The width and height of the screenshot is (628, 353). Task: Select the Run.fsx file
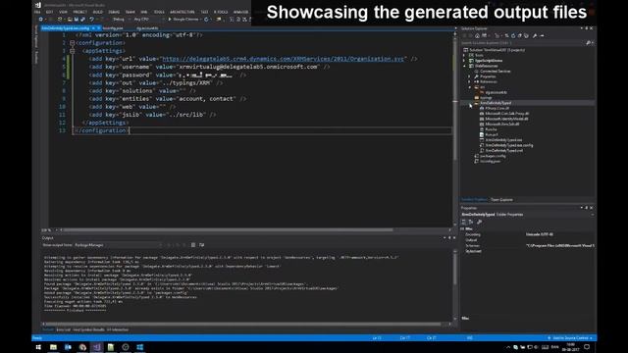tap(491, 129)
